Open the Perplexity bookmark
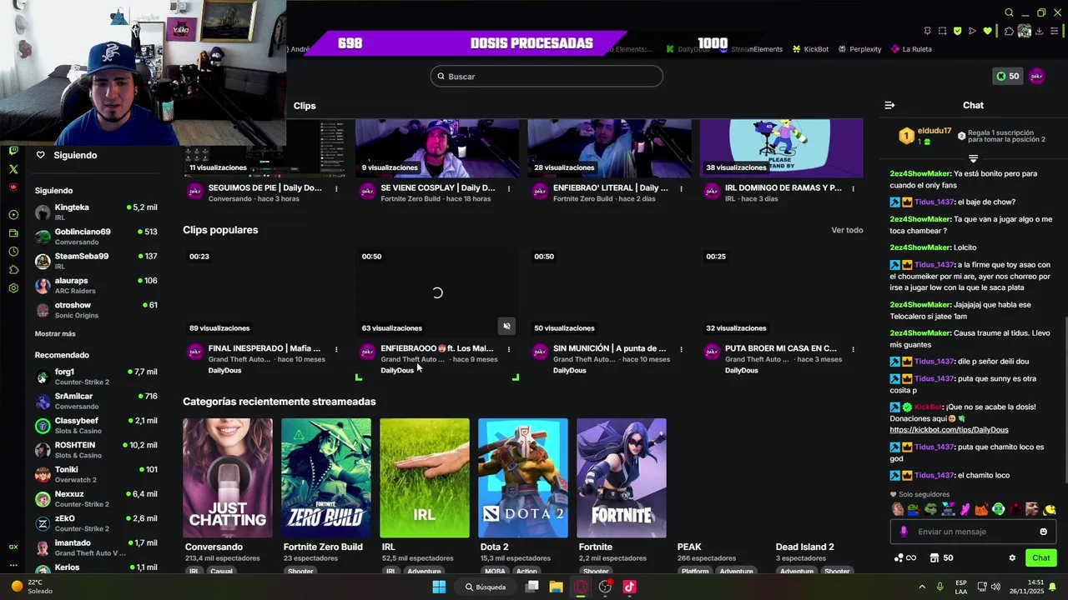 click(859, 49)
